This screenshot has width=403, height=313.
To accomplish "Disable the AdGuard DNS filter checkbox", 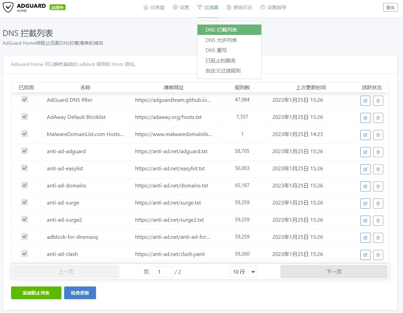I will point(25,99).
